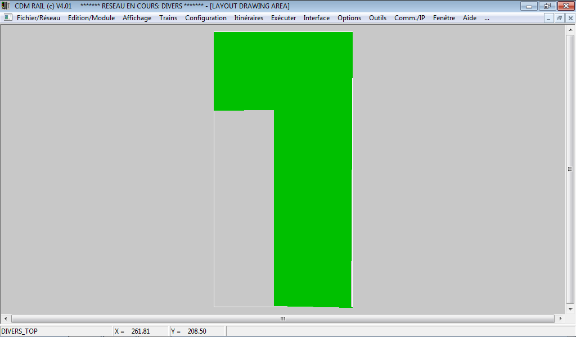
Task: Restore down the CDM Rail application window
Action: click(547, 6)
